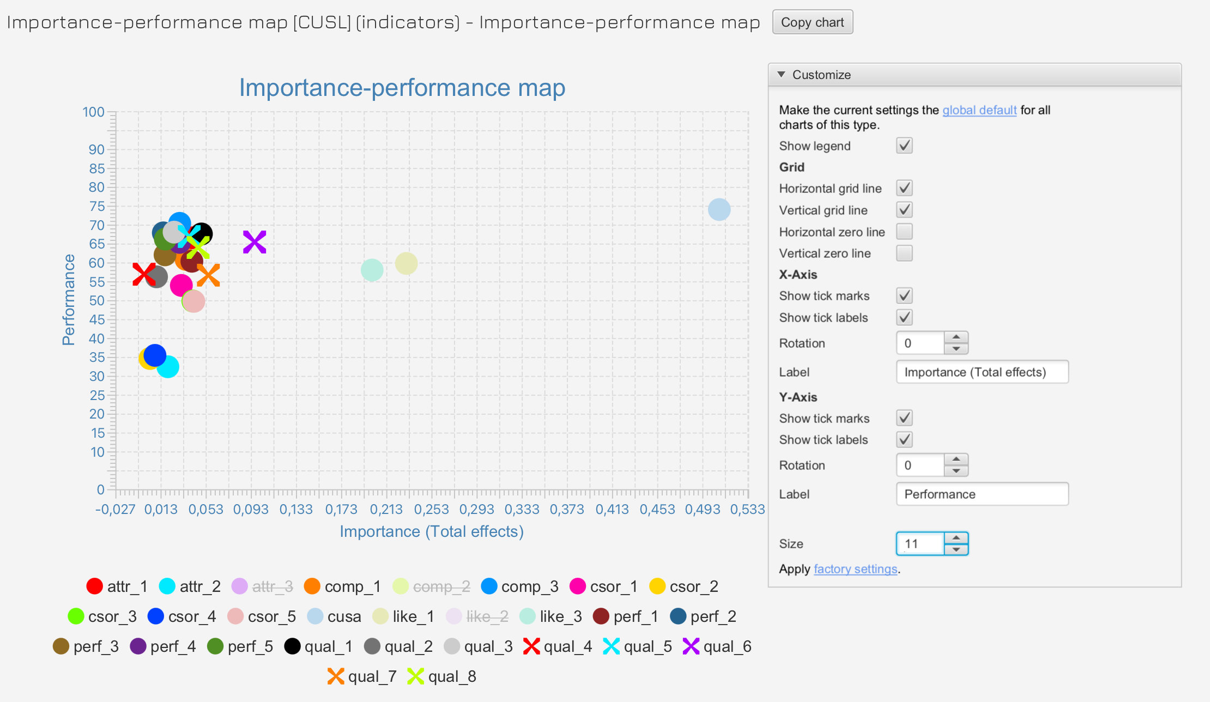
Task: Open the global default link
Action: click(979, 110)
